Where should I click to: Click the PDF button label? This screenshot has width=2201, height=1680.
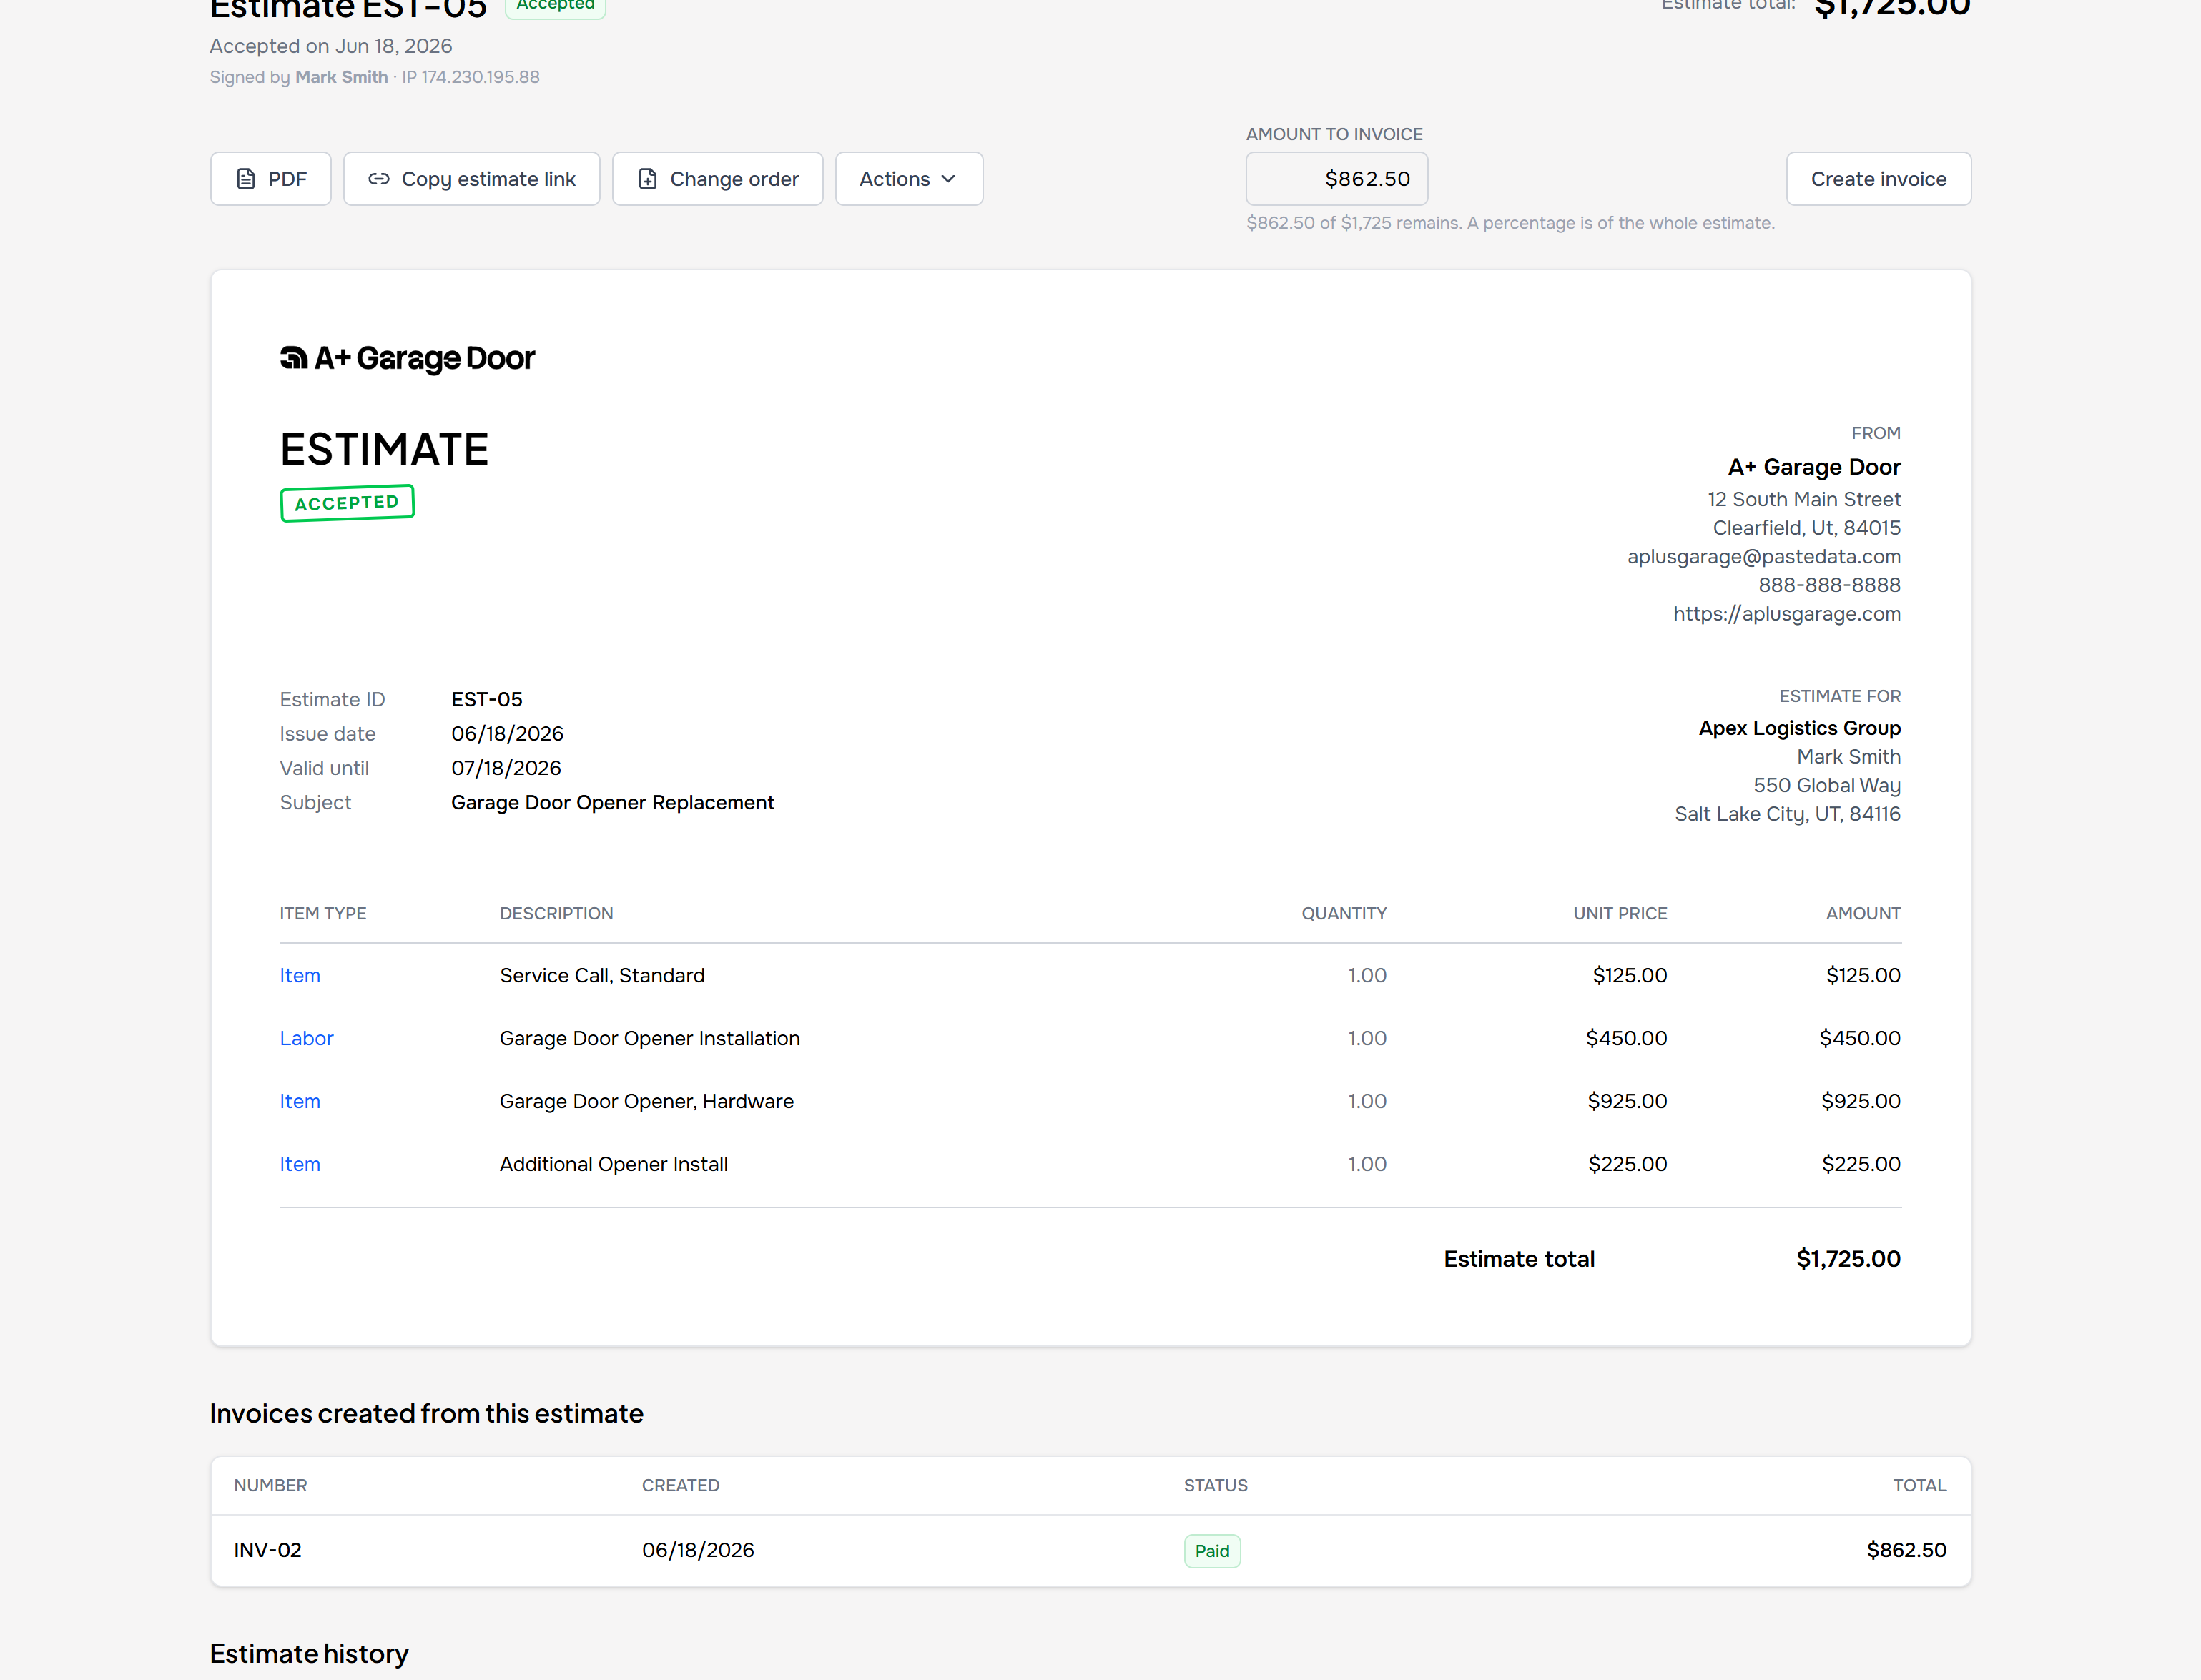(x=287, y=179)
